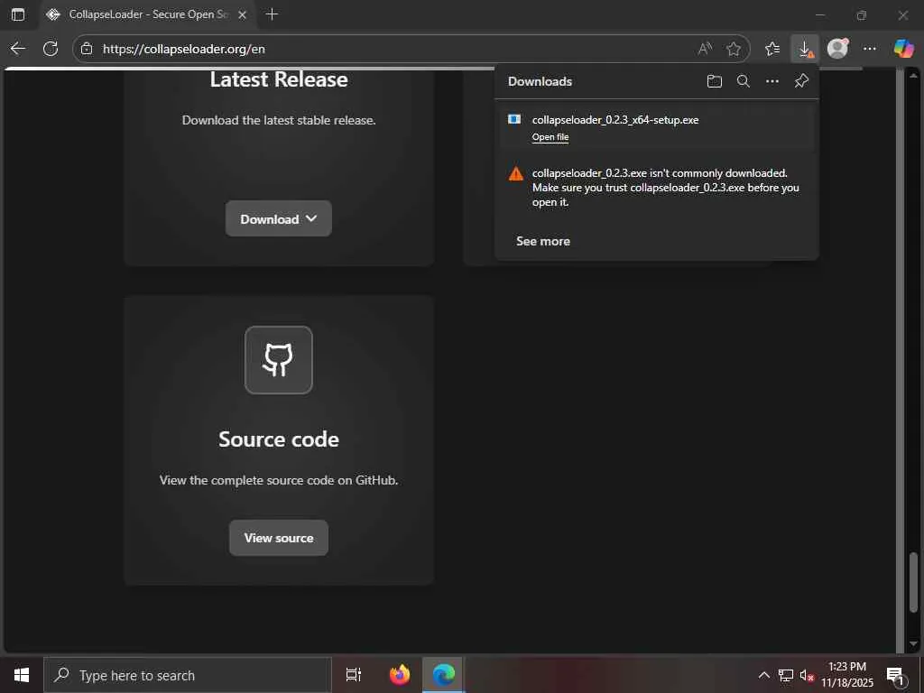Pin the Downloads panel
This screenshot has width=924, height=693.
pyautogui.click(x=801, y=81)
